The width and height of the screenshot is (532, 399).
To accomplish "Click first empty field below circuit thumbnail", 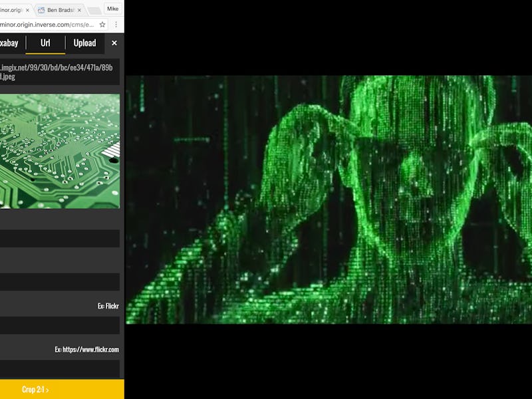I will coord(60,239).
